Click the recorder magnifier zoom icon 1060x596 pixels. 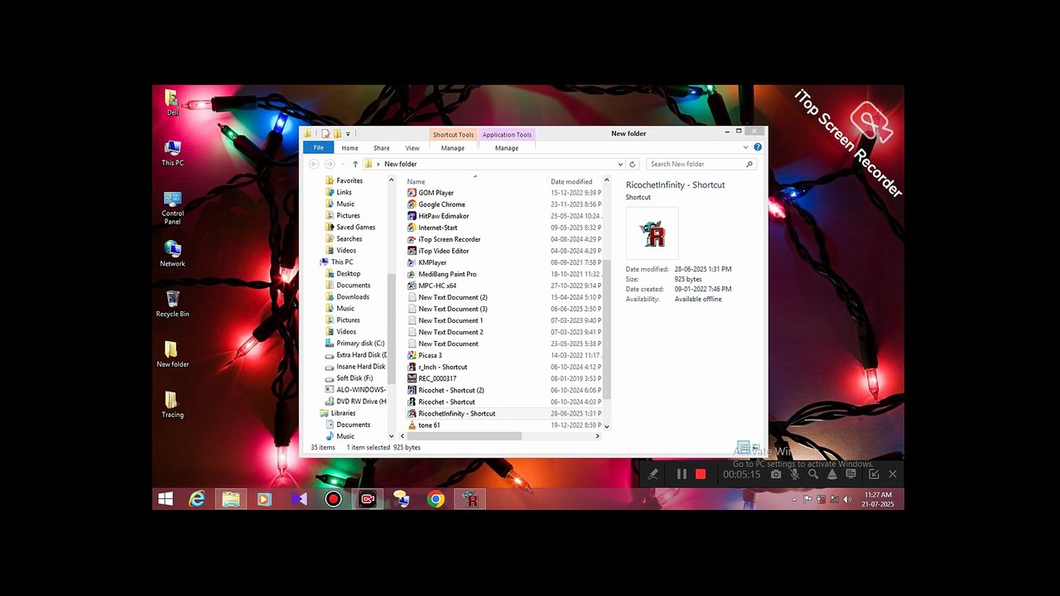click(813, 474)
